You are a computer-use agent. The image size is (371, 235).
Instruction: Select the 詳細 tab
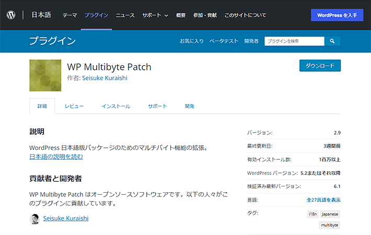coord(42,106)
